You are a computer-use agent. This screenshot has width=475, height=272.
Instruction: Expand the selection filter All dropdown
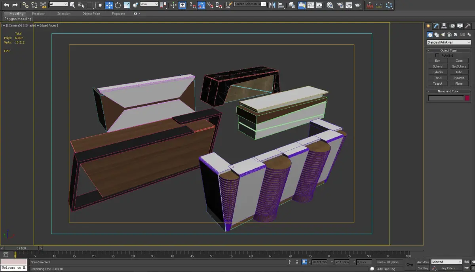59,4
